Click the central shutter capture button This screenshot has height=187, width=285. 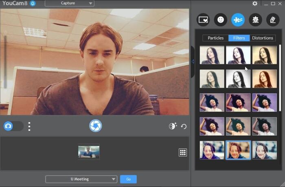95,125
